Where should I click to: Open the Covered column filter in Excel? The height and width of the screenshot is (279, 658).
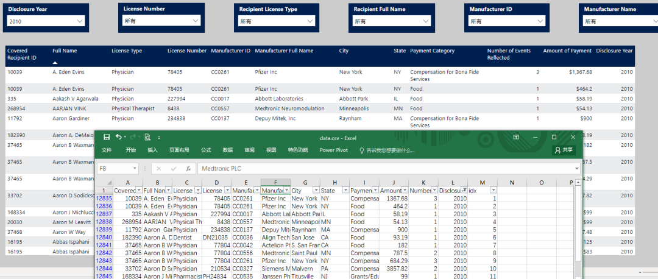point(140,191)
